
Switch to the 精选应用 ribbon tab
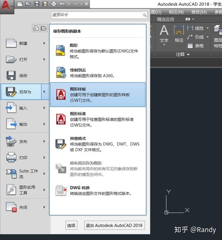[165, 19]
